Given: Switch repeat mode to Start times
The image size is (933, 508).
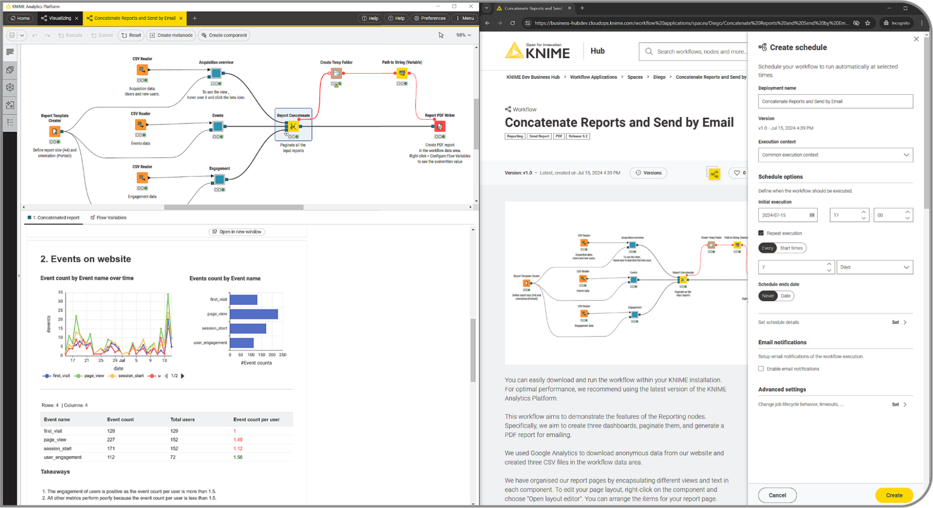Looking at the screenshot, I should [x=791, y=247].
